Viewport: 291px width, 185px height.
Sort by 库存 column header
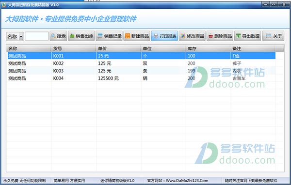(x=208, y=48)
